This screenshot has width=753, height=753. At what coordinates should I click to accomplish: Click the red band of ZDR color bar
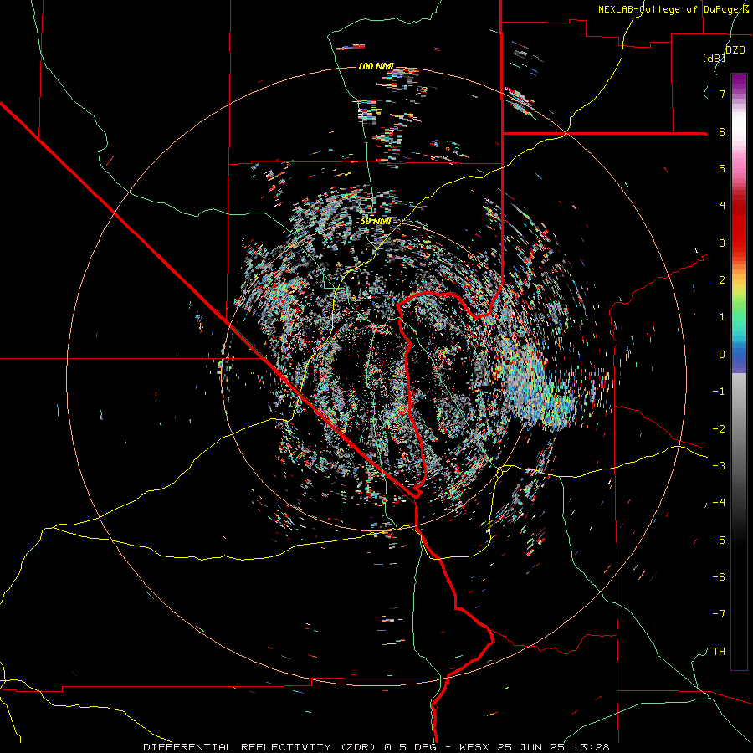click(x=739, y=228)
